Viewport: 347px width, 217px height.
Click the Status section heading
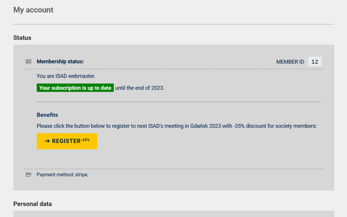(22, 38)
